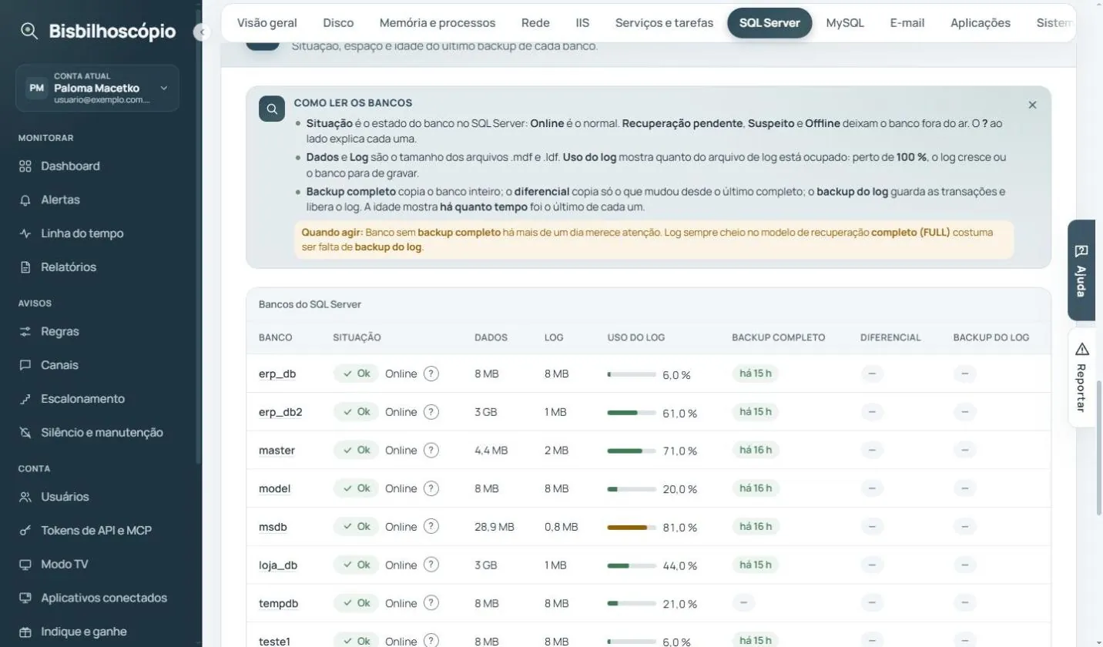Image resolution: width=1103 pixels, height=647 pixels.
Task: Switch to the MySQL tab
Action: pos(845,22)
